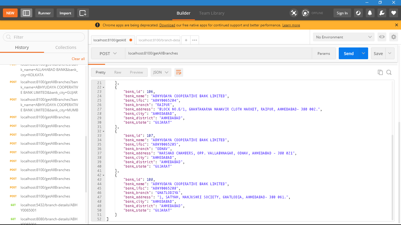Copy the response to clipboard
This screenshot has height=225, width=401.
coord(380,72)
